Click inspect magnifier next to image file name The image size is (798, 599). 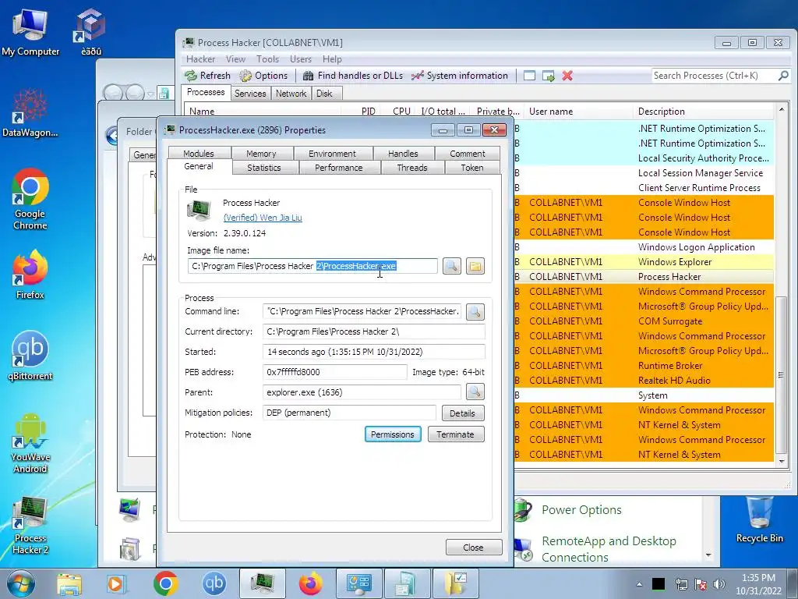click(451, 266)
